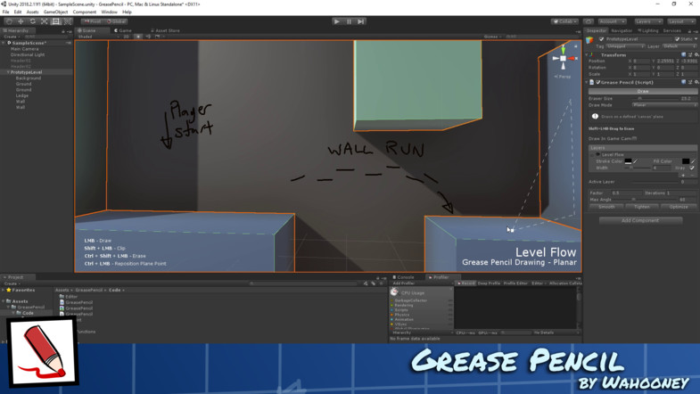Open the File menu
Screen dimensions: 700x394
click(x=6, y=12)
